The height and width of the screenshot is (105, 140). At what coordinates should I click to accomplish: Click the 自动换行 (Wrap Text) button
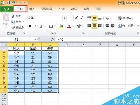click(x=125, y=18)
